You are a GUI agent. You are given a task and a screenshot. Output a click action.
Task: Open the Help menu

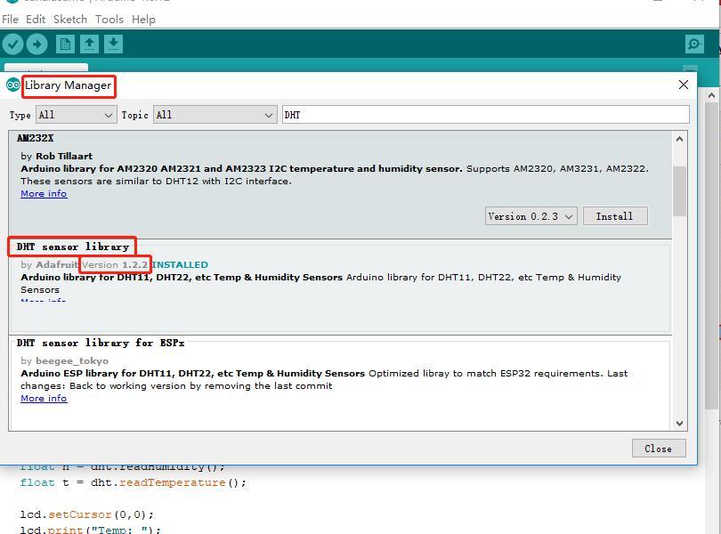(x=143, y=20)
